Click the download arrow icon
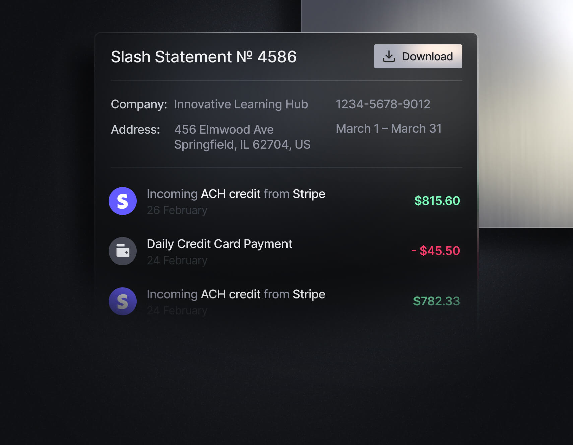 coord(389,57)
